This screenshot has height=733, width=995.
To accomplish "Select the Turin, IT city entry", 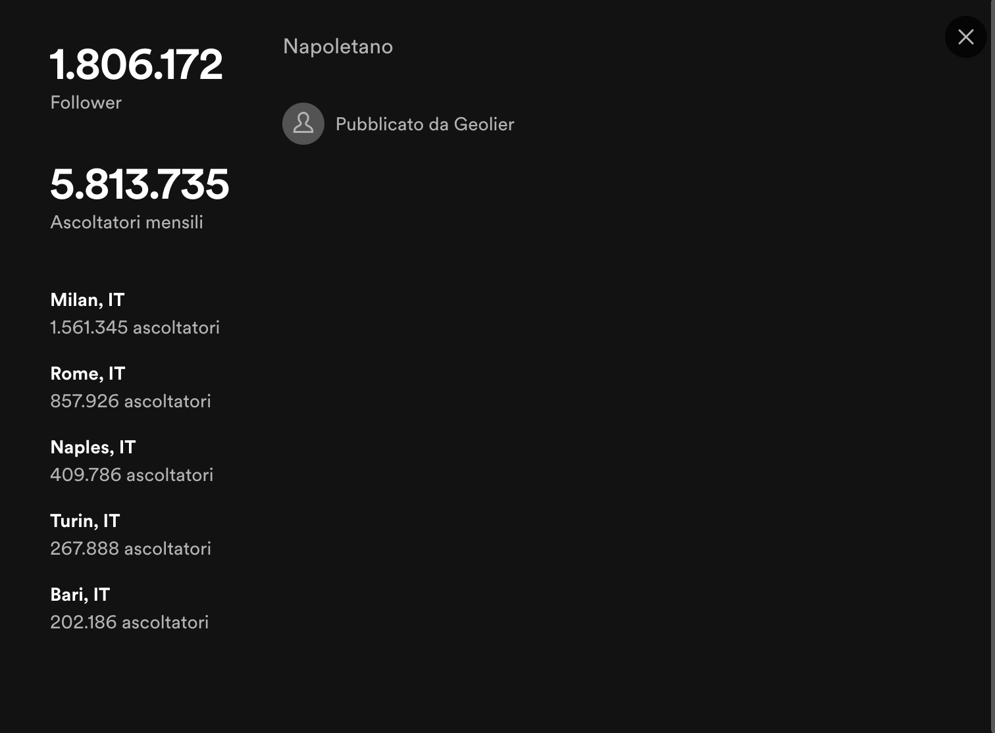I will 85,521.
